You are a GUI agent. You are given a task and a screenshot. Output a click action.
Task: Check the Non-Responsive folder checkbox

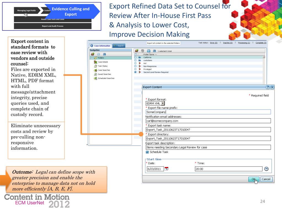[x=135, y=66]
